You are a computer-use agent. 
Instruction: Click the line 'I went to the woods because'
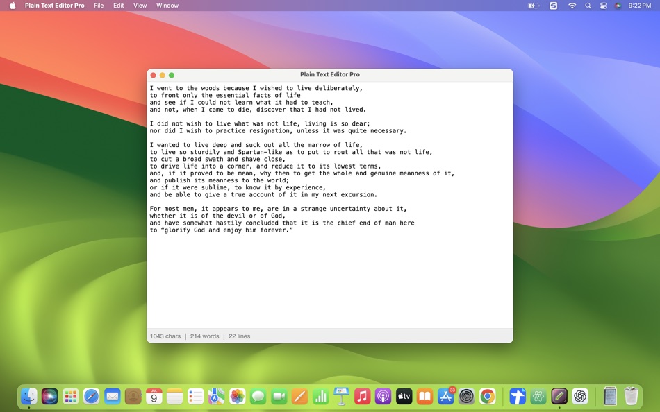tap(256, 88)
